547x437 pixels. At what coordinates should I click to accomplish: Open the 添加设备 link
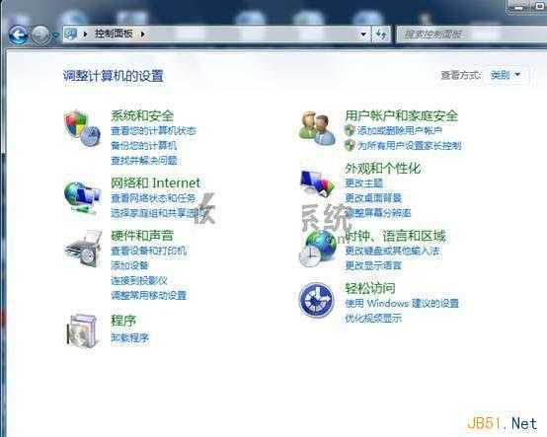129,265
